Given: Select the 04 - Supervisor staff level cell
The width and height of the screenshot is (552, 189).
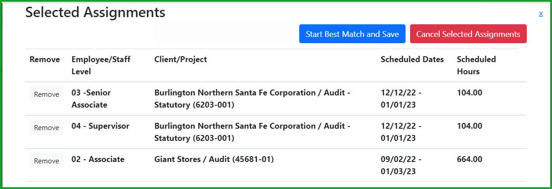Looking at the screenshot, I should coord(100,126).
